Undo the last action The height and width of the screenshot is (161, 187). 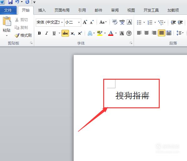(17, 2)
